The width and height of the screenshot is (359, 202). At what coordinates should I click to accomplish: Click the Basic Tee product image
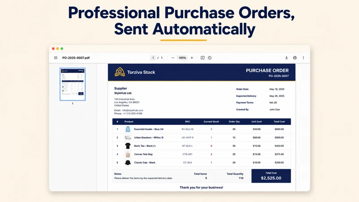[x=128, y=145]
